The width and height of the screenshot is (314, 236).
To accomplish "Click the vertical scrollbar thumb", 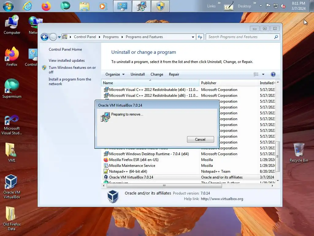I will [x=278, y=156].
